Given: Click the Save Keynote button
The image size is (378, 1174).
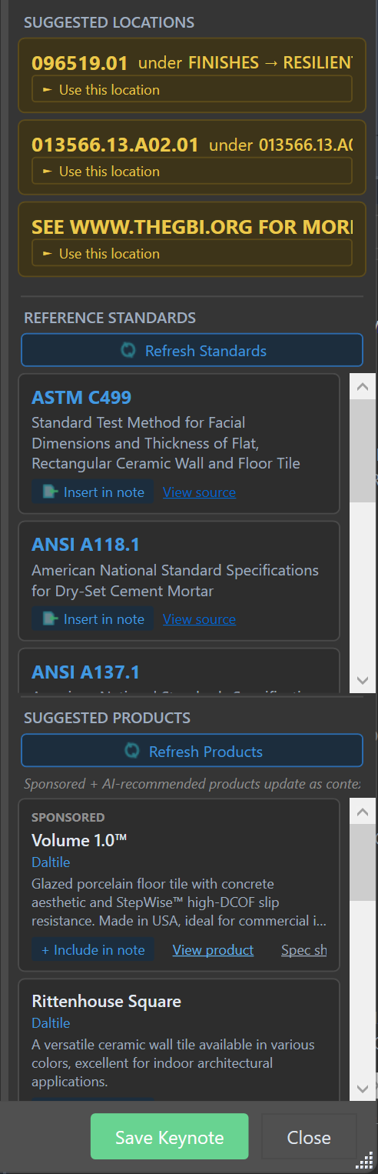Looking at the screenshot, I should pyautogui.click(x=170, y=1136).
